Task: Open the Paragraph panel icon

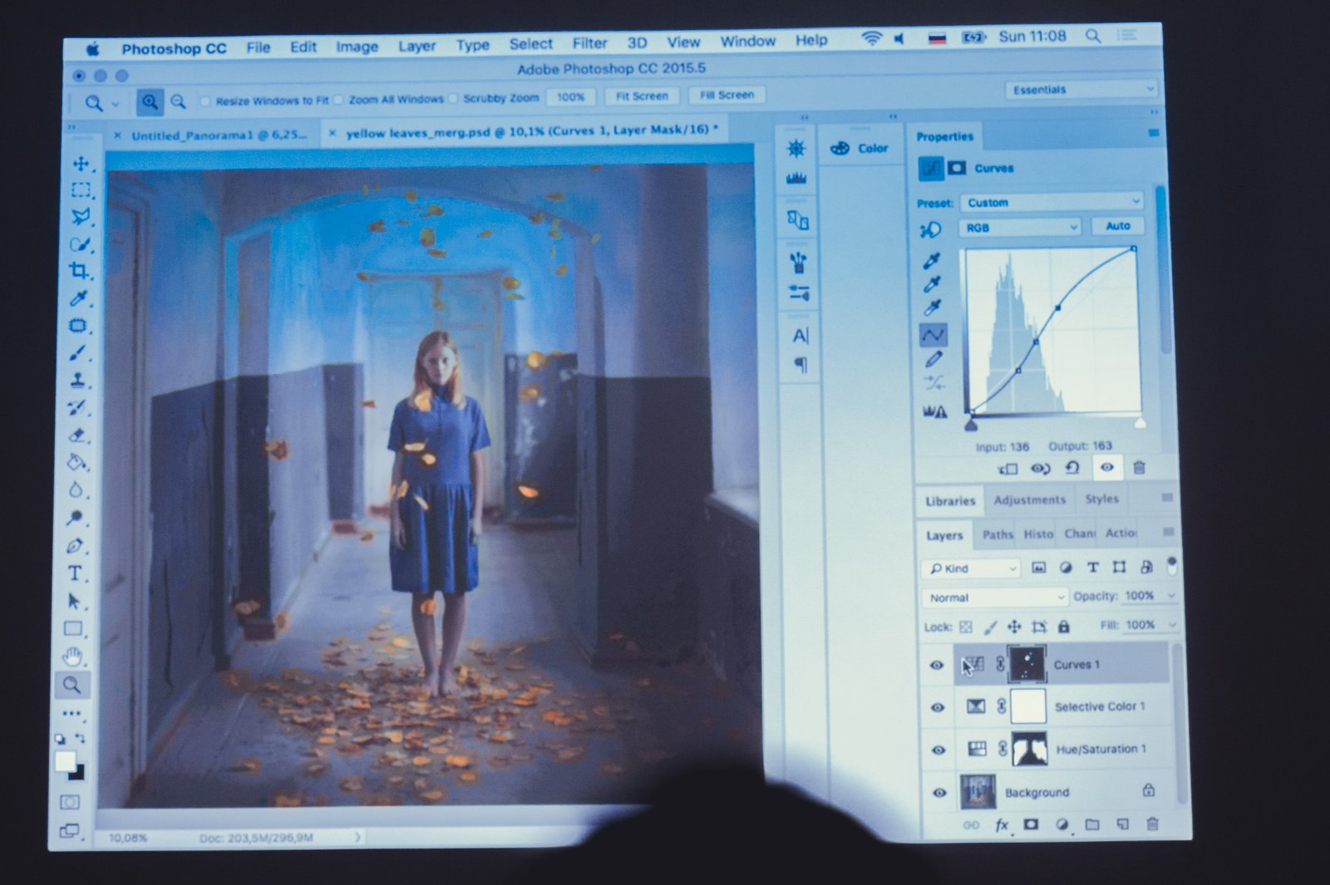Action: [x=800, y=365]
